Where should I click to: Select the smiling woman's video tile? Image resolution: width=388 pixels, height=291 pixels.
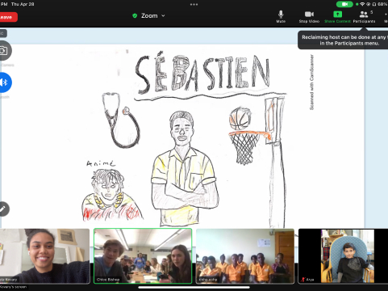[x=44, y=256]
